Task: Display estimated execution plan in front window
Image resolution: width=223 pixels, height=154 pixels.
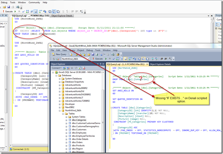Action: (118, 59)
